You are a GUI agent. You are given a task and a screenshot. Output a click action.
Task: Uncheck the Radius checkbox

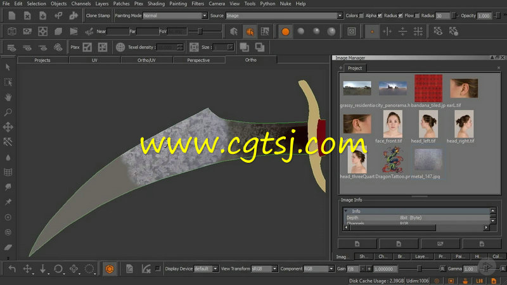(x=401, y=15)
